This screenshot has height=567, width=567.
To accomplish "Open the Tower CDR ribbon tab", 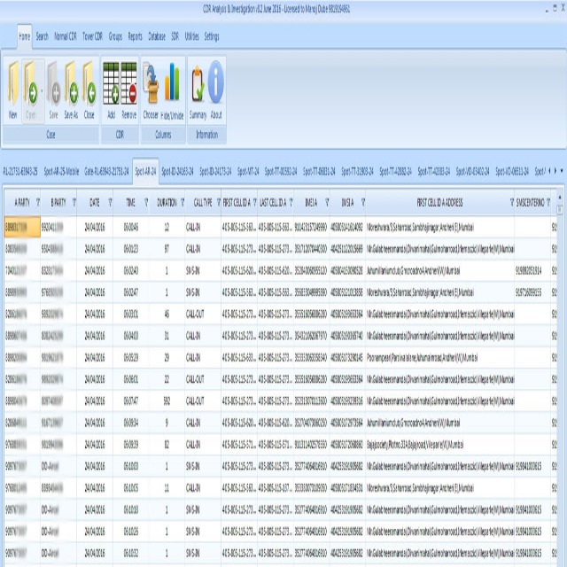I will pos(92,37).
